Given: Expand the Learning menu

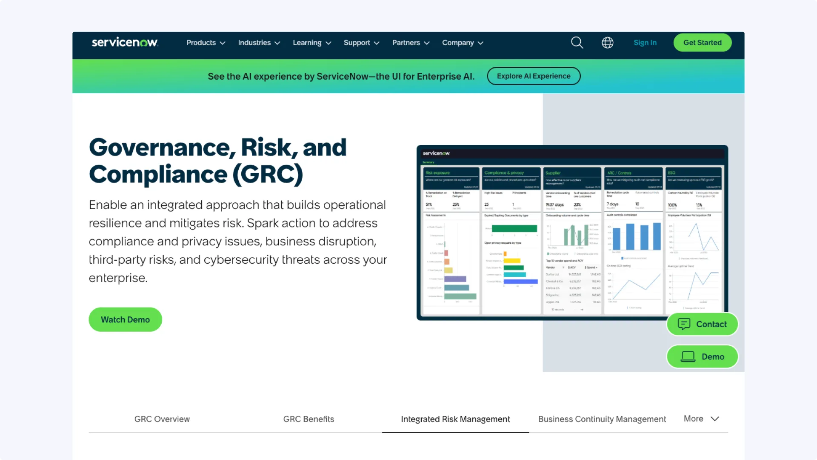Looking at the screenshot, I should (x=311, y=43).
